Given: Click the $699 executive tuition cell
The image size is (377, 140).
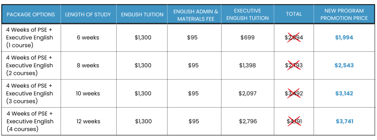Looking at the screenshot, I should [248, 37].
